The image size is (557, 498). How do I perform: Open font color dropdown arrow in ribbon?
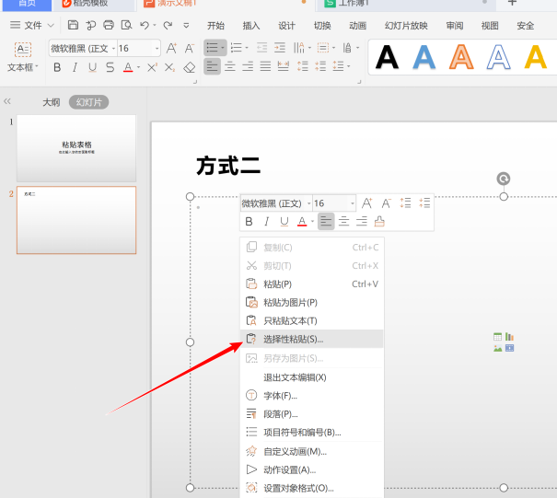pyautogui.click(x=138, y=67)
